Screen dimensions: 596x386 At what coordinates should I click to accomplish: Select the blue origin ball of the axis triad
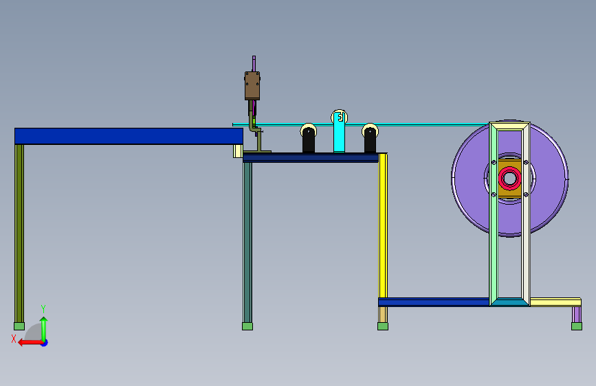pyautogui.click(x=45, y=343)
